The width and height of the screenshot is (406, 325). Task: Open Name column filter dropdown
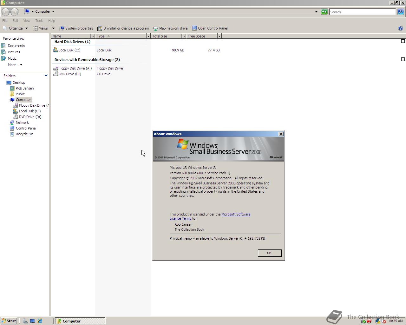point(93,36)
